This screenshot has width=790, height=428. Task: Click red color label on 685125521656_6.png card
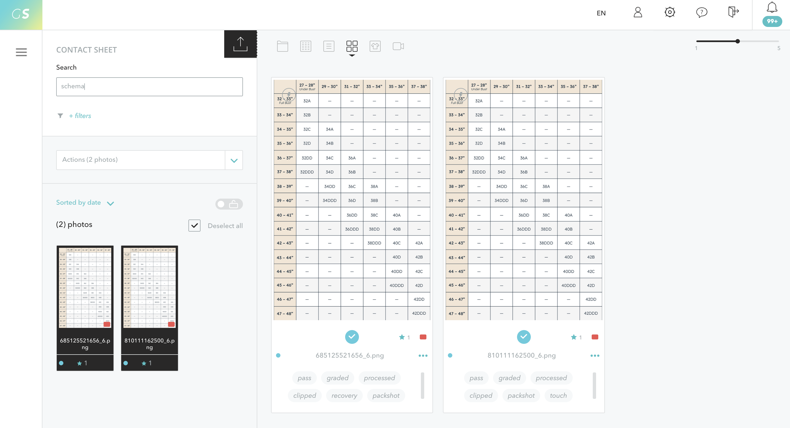tap(423, 337)
